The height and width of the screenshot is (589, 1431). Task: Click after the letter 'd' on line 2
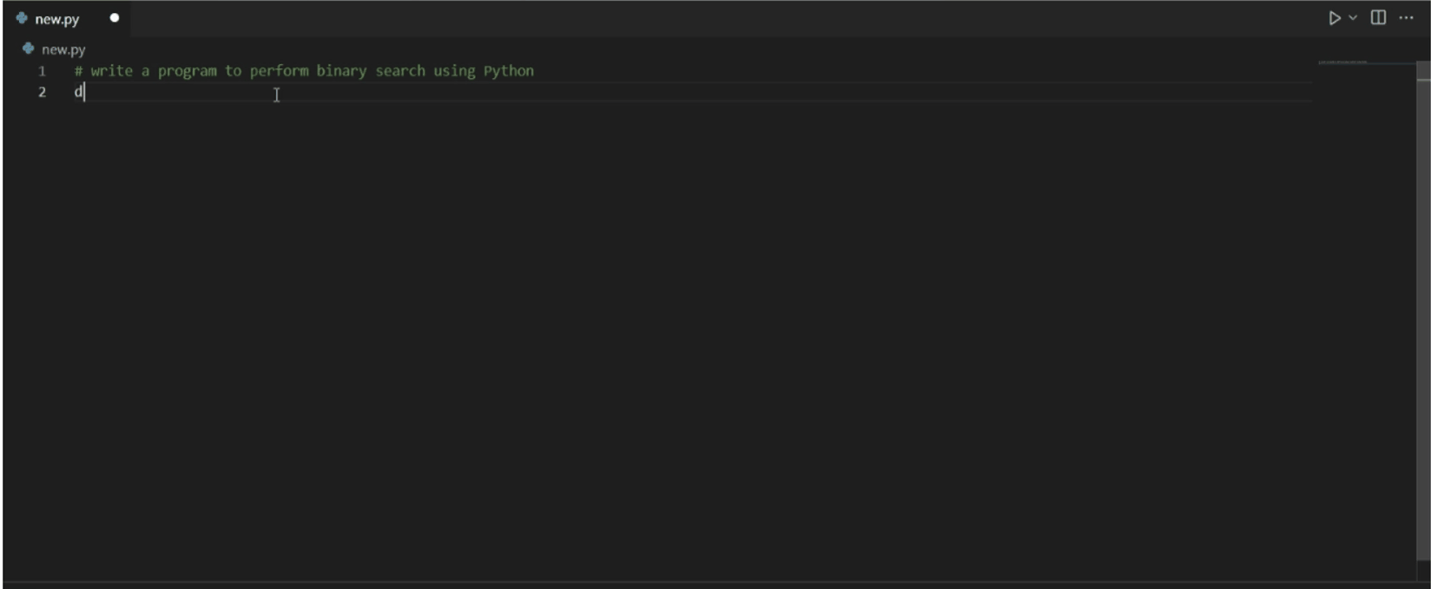click(x=84, y=92)
